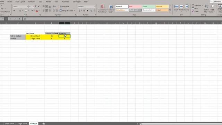Open underline style dropdown arrow
This screenshot has height=125, width=222.
coord(22,11)
